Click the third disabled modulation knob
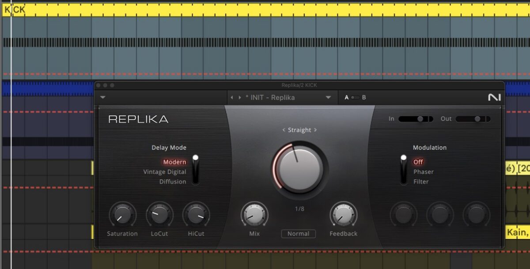This screenshot has height=269, width=530. pos(477,215)
